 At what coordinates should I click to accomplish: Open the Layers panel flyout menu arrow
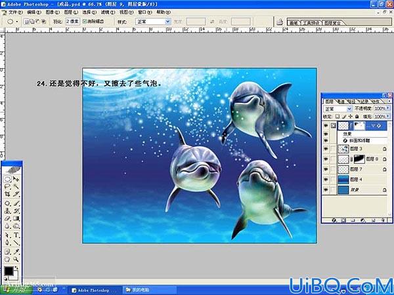pos(389,101)
